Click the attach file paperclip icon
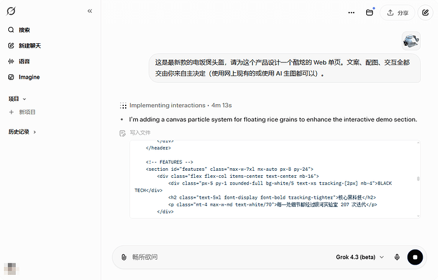Viewport: 438px width, 280px height. pos(124,257)
